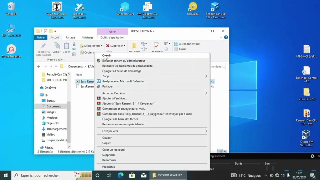The height and width of the screenshot is (180, 320).
Task: Choose Ajouter à l'archive
Action: pyautogui.click(x=152, y=98)
